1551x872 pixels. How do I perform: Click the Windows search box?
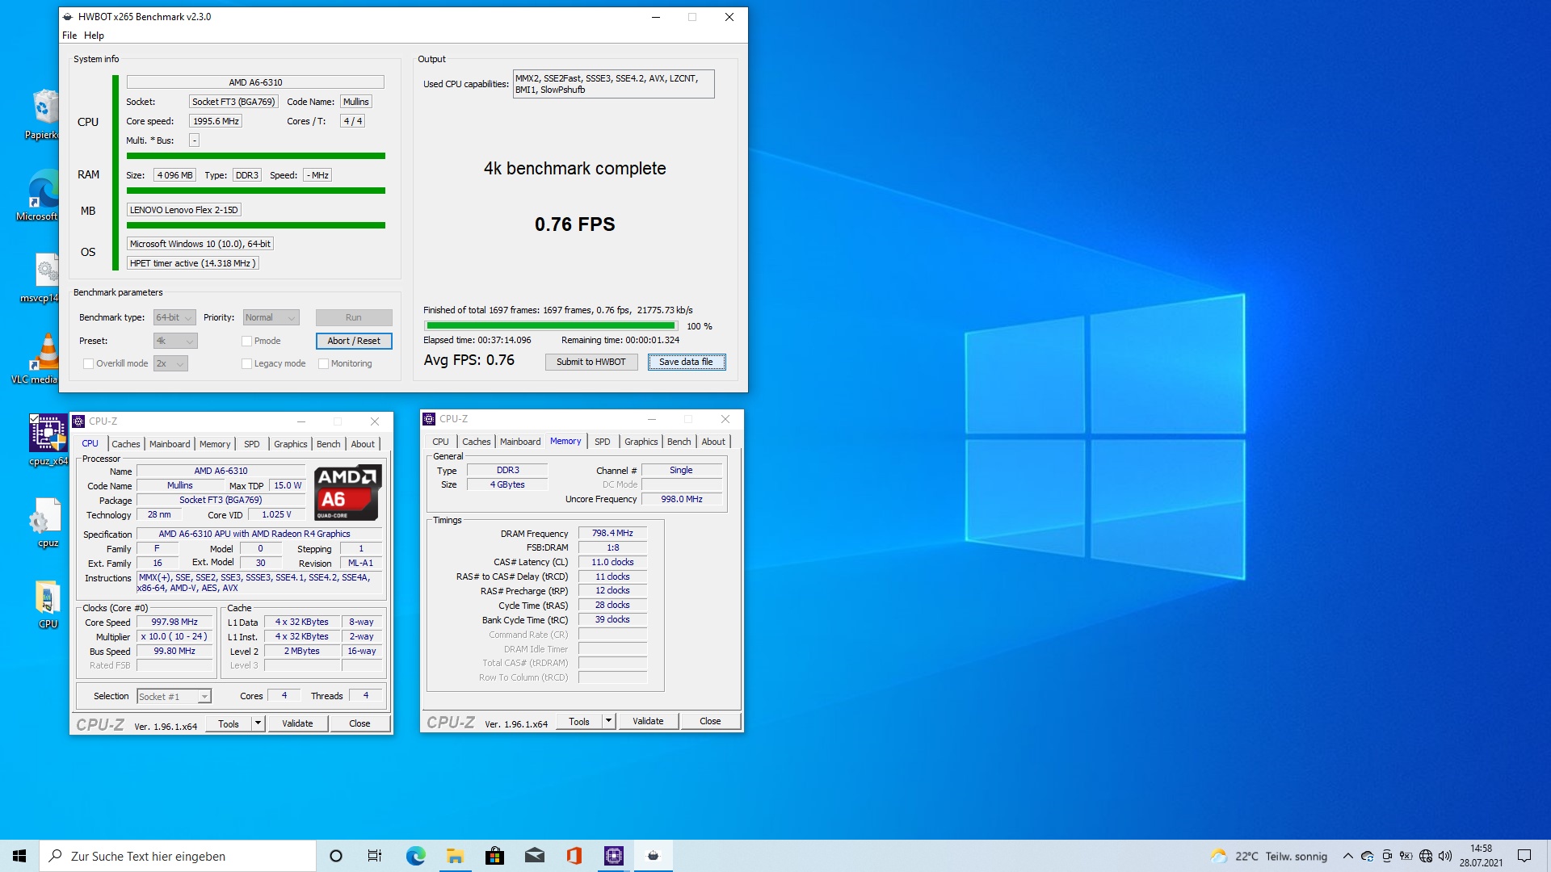click(178, 856)
